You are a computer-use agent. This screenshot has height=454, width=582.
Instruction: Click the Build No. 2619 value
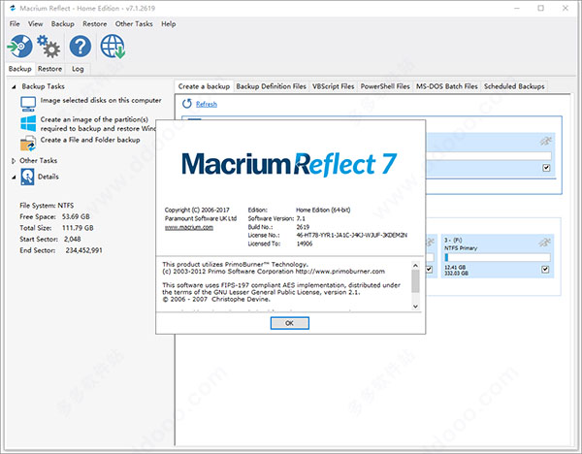coord(303,227)
